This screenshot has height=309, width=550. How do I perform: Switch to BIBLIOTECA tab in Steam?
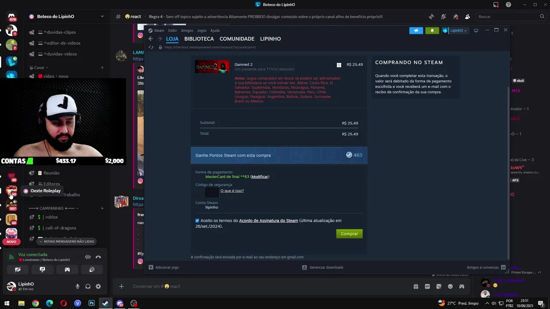[x=199, y=39]
